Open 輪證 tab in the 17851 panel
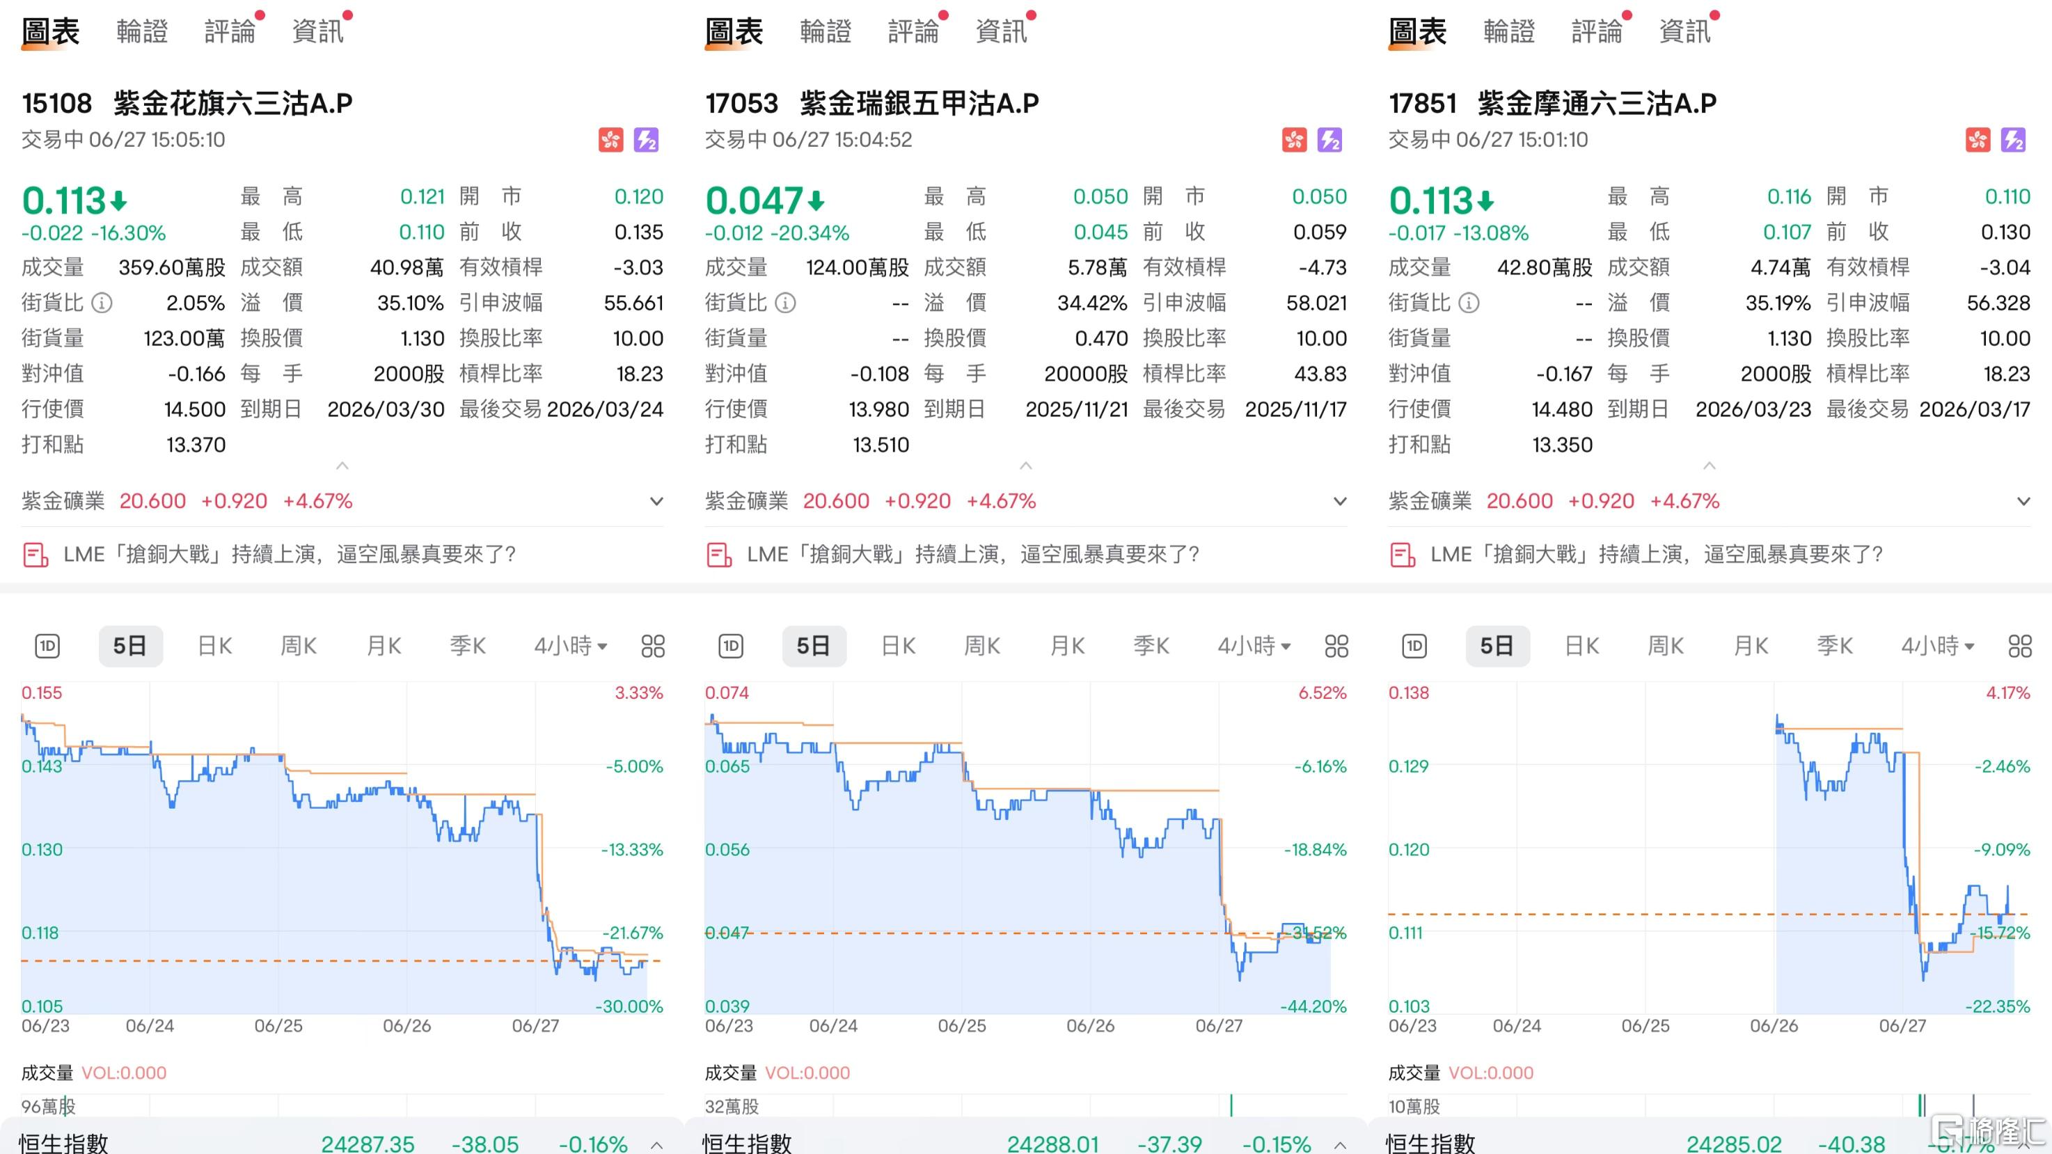The image size is (2052, 1154). (1510, 32)
